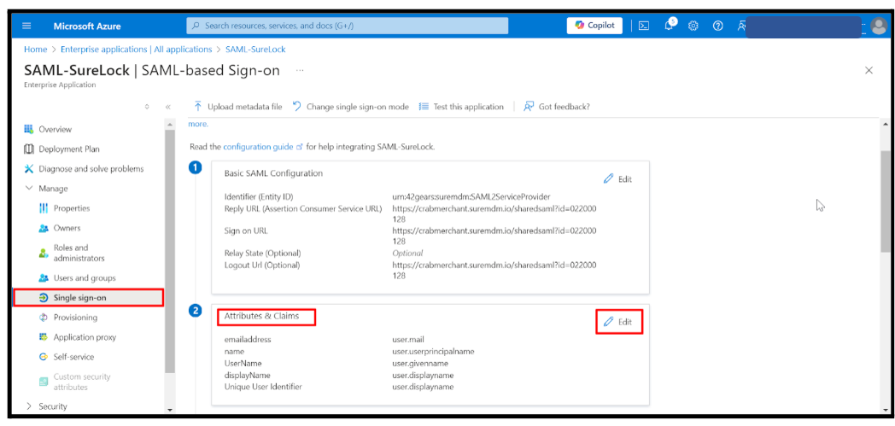Edit Basic SAML Configuration
The height and width of the screenshot is (426, 895).
coord(617,179)
